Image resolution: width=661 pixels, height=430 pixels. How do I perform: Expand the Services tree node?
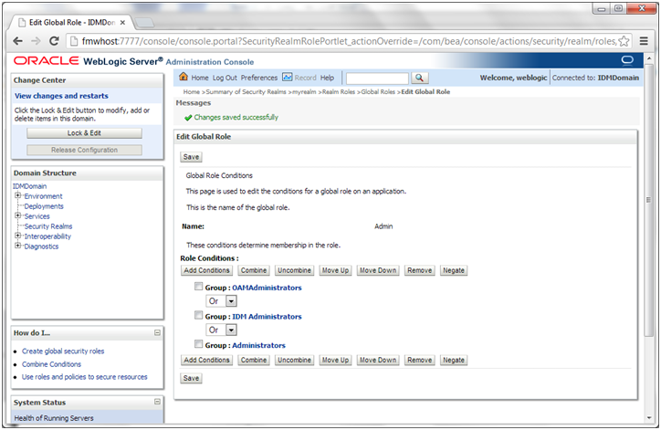coord(17,215)
